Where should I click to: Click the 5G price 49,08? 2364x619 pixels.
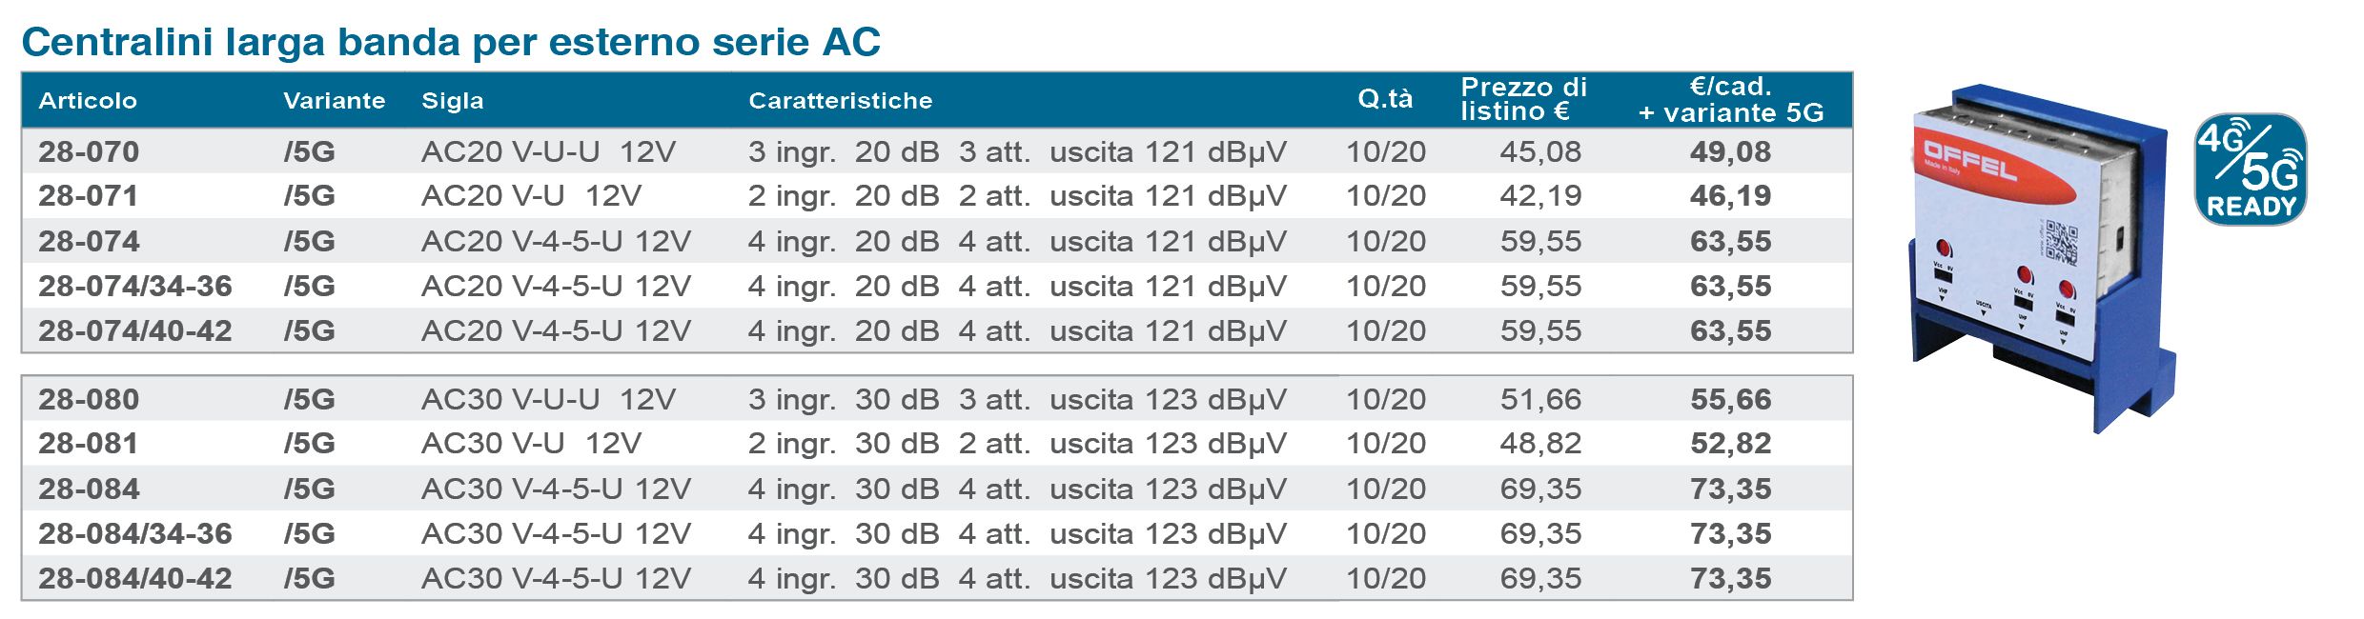(1730, 151)
